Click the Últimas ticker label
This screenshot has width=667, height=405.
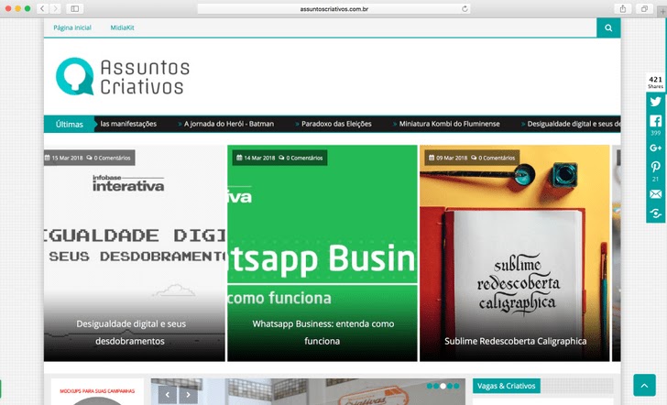coord(70,125)
